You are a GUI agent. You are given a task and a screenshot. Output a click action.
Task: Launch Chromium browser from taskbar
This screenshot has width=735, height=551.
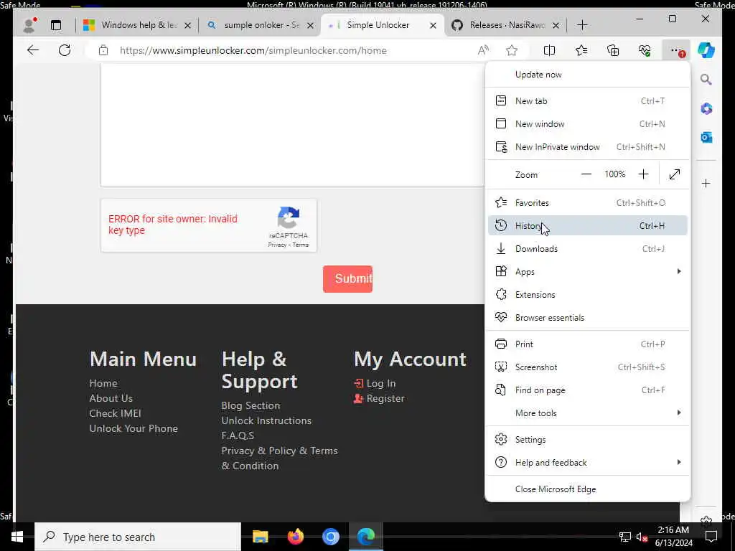coord(330,537)
